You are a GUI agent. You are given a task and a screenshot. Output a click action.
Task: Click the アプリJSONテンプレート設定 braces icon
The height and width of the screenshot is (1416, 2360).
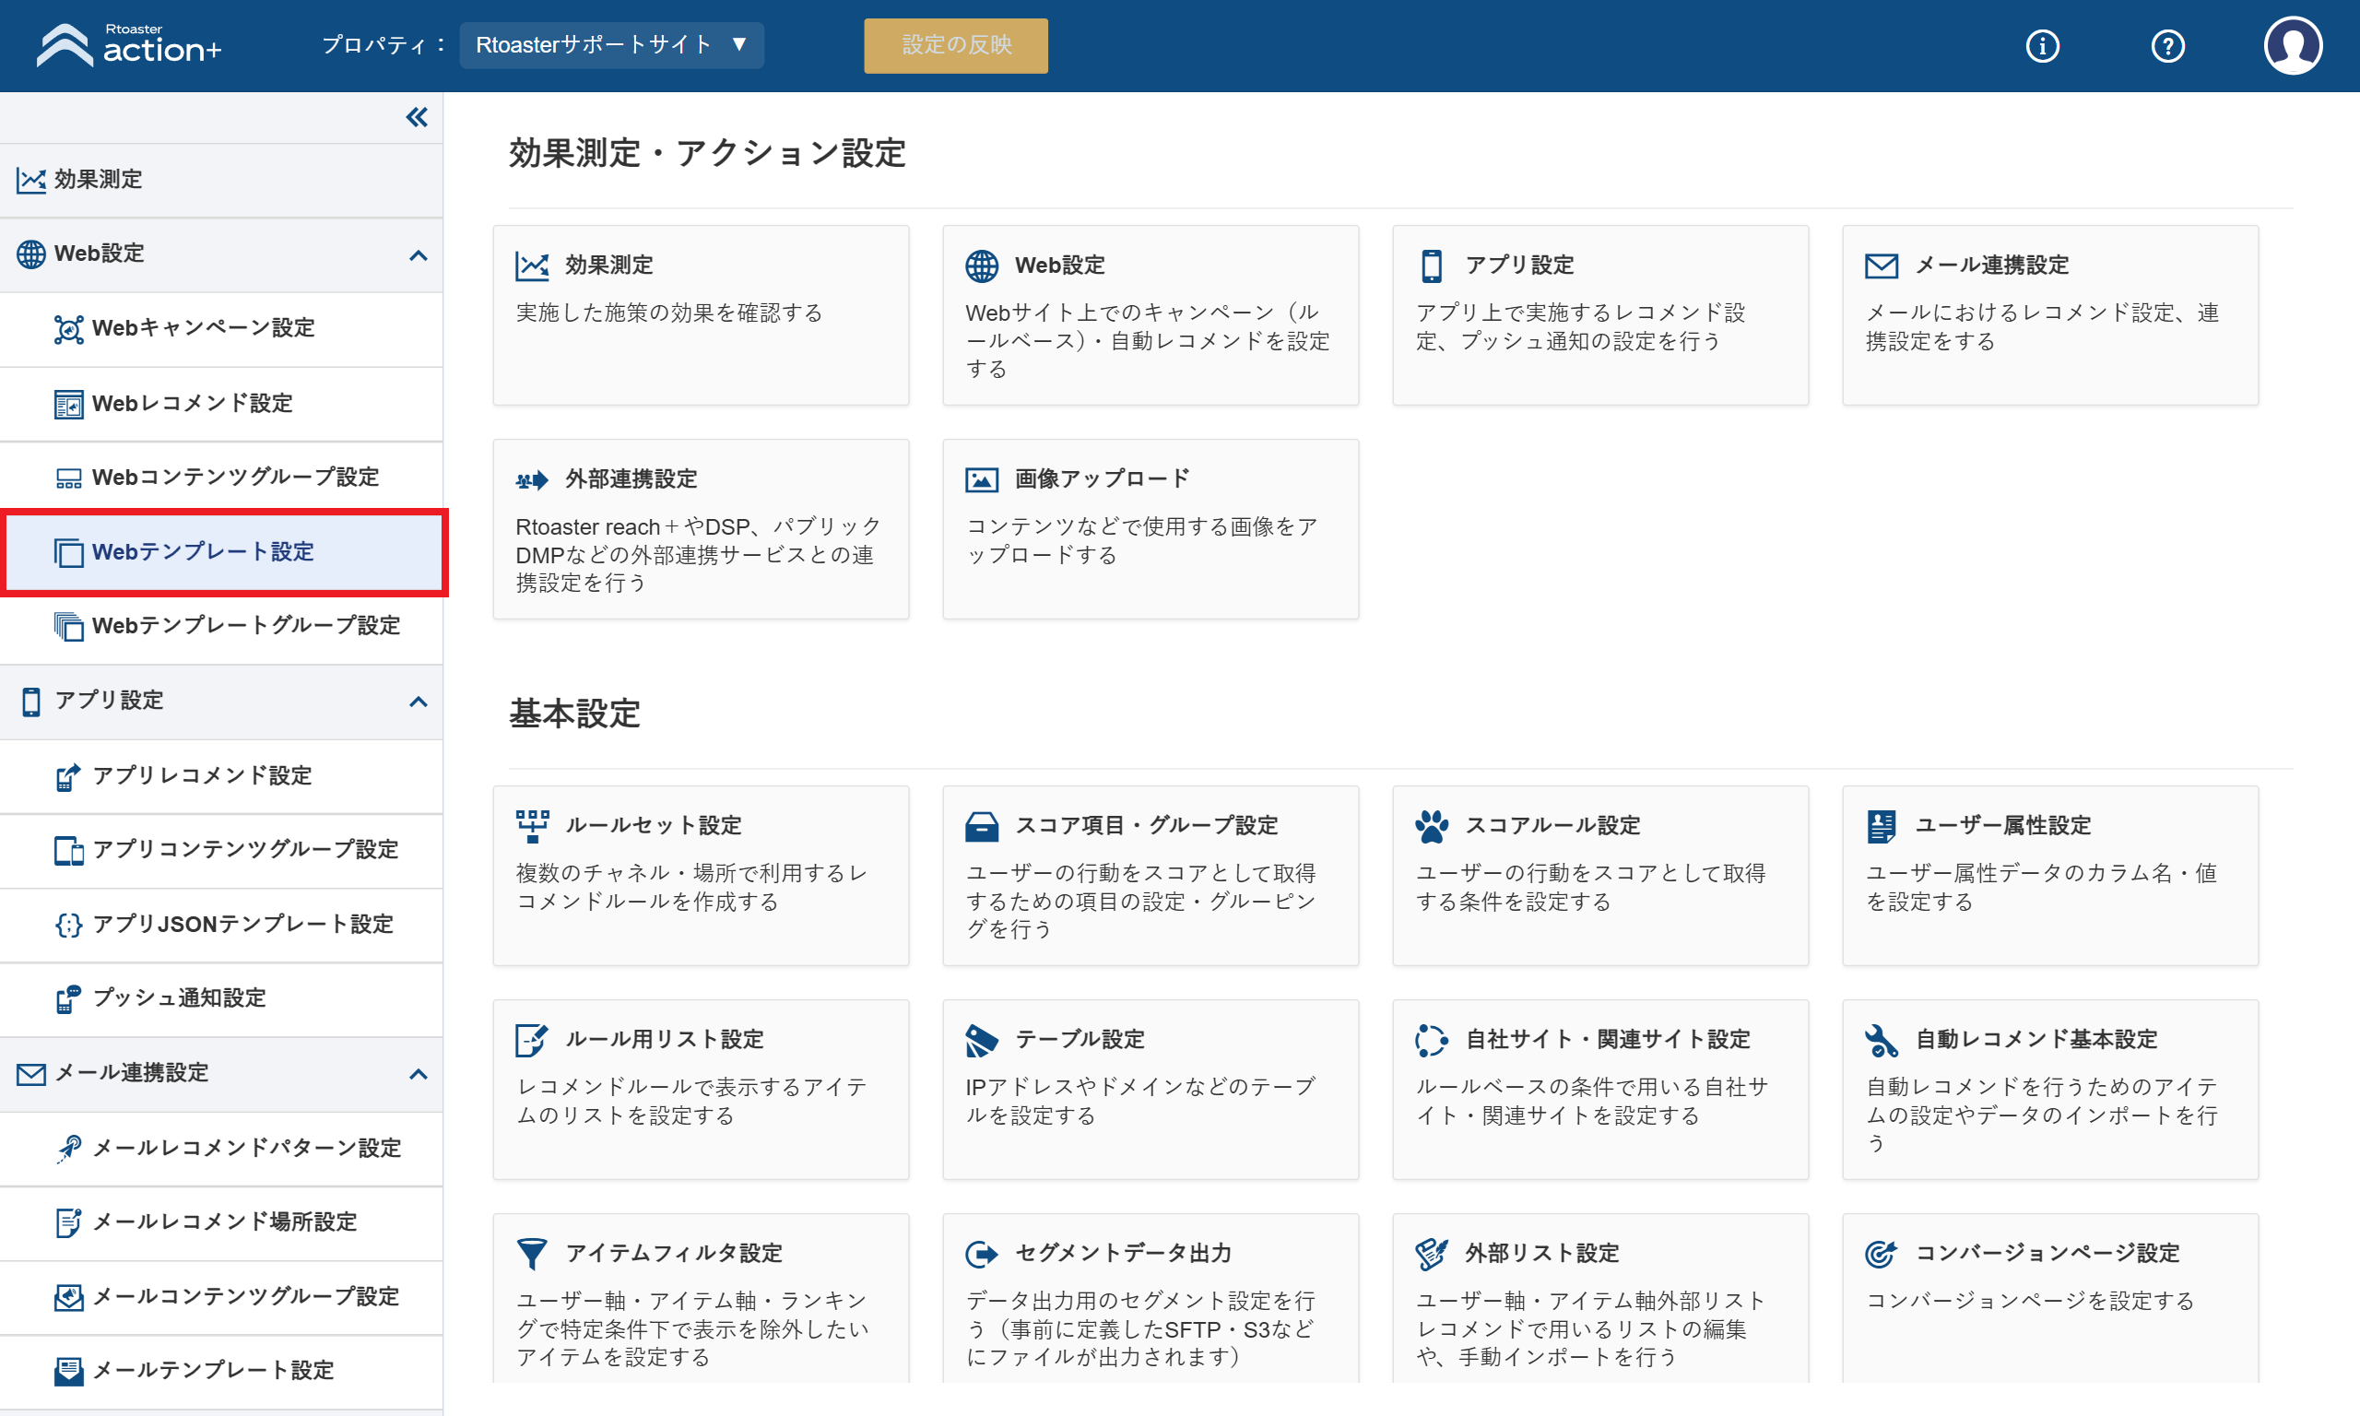pyautogui.click(x=69, y=925)
